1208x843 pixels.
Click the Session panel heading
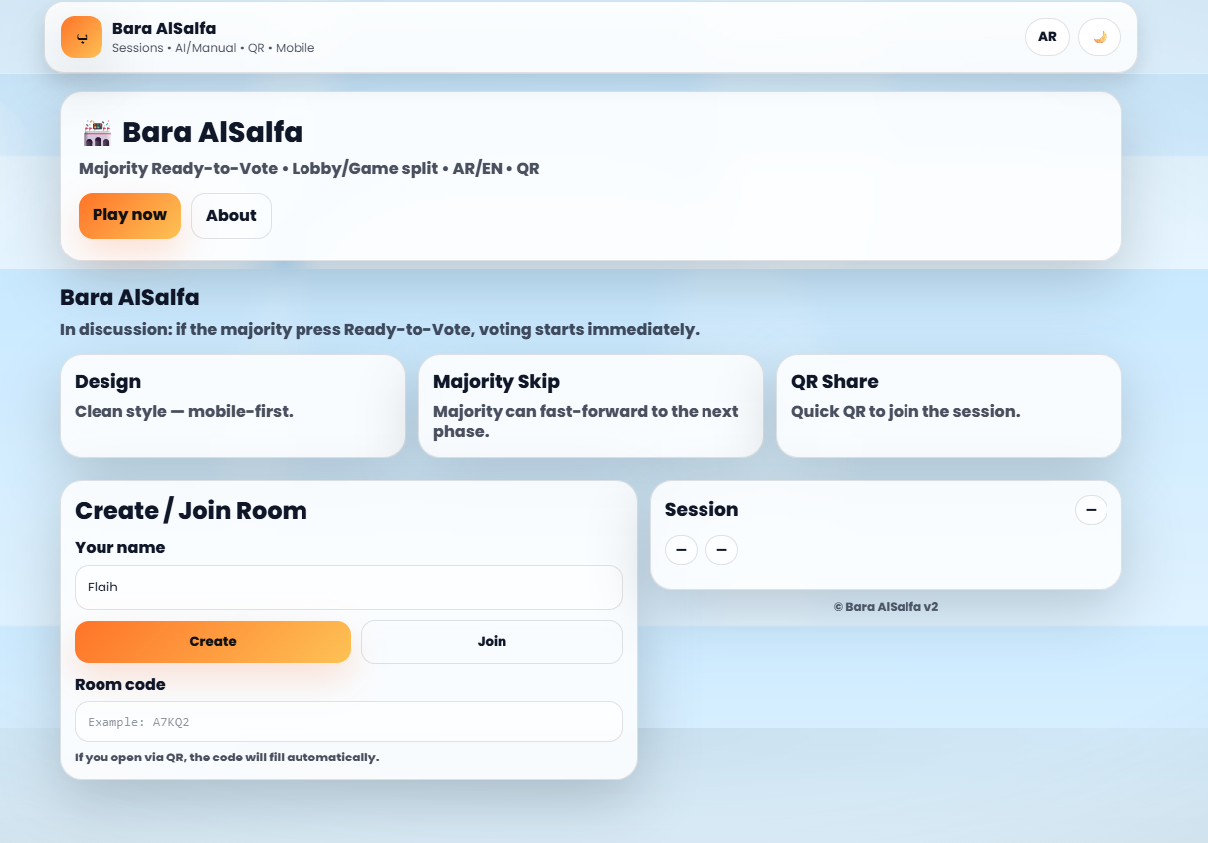[702, 510]
